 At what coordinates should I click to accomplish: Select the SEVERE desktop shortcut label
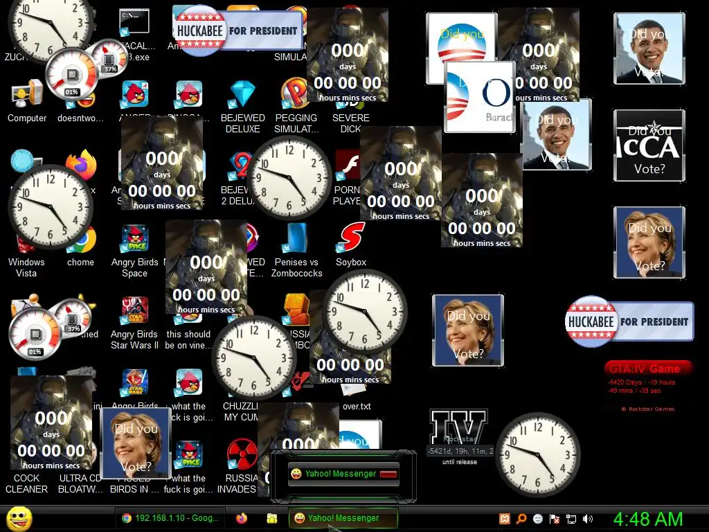pos(351,123)
